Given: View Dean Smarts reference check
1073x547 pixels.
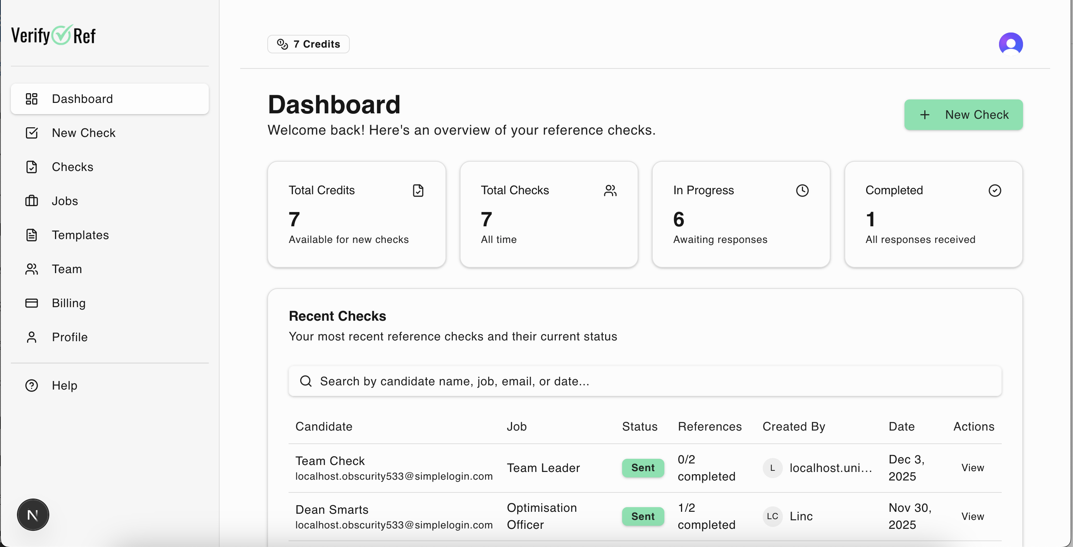Looking at the screenshot, I should click(x=972, y=516).
